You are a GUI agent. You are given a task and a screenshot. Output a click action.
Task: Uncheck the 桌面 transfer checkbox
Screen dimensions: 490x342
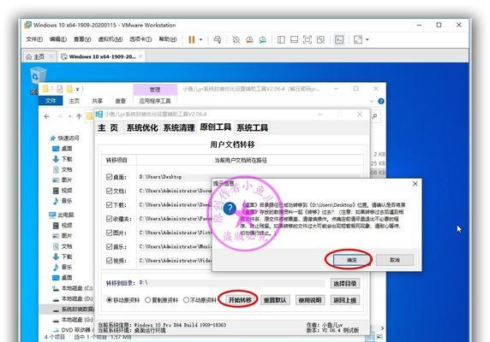point(109,177)
